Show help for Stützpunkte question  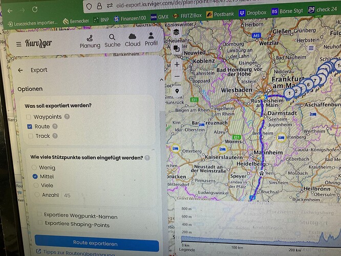[x=147, y=158]
